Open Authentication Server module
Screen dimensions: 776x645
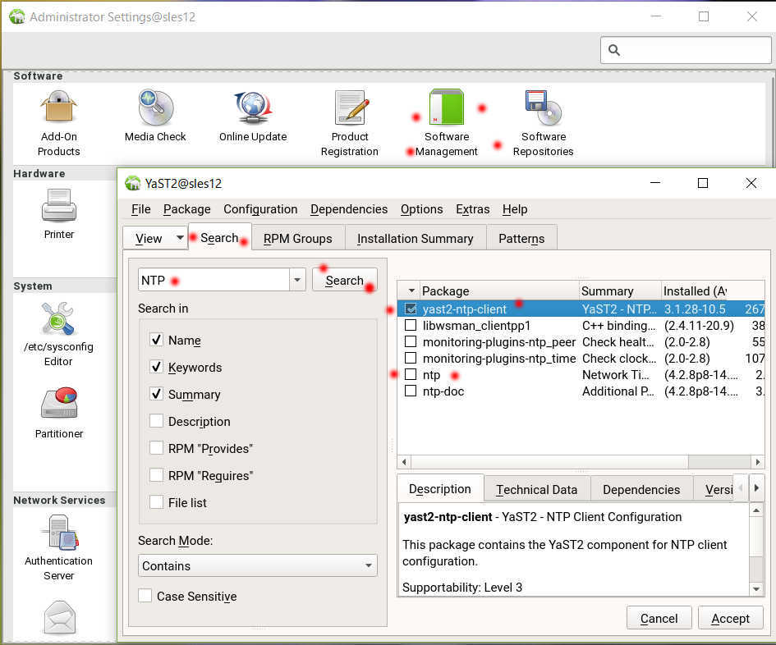[x=58, y=547]
